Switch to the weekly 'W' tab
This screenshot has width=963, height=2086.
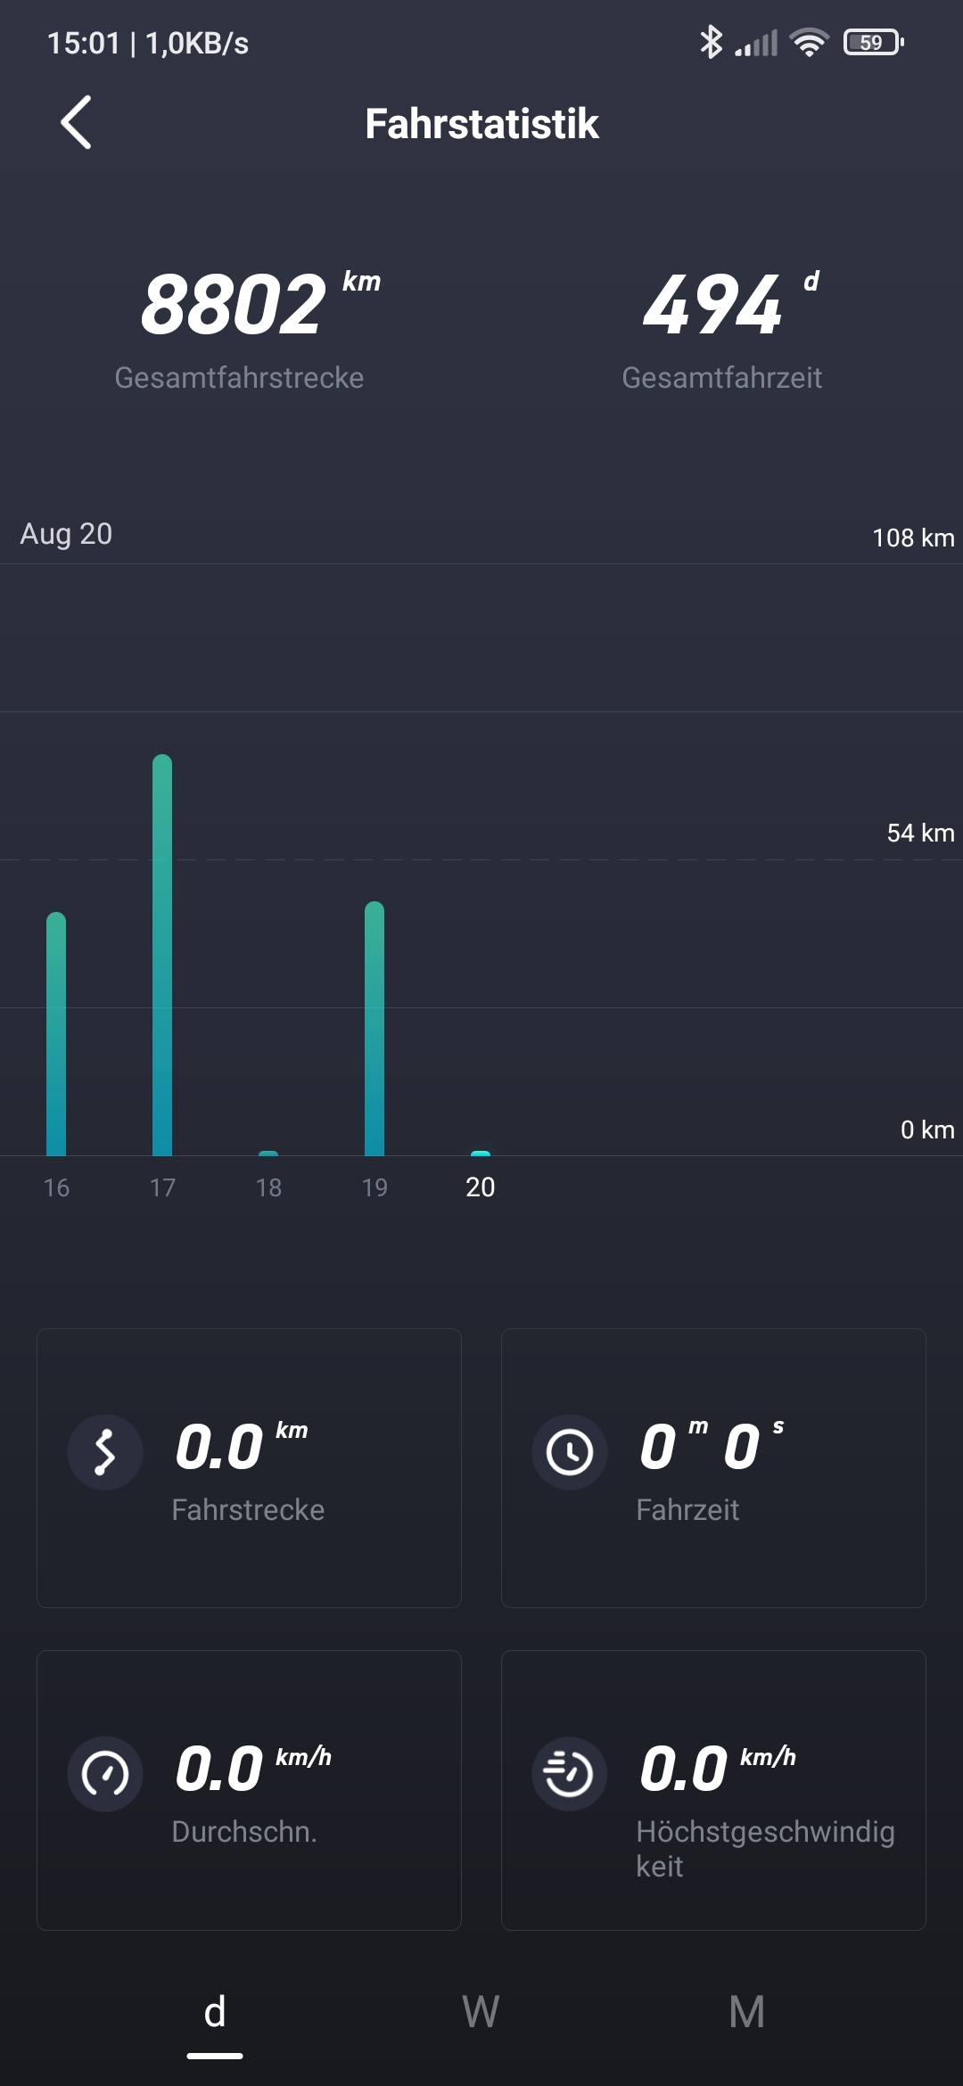coord(481,2013)
